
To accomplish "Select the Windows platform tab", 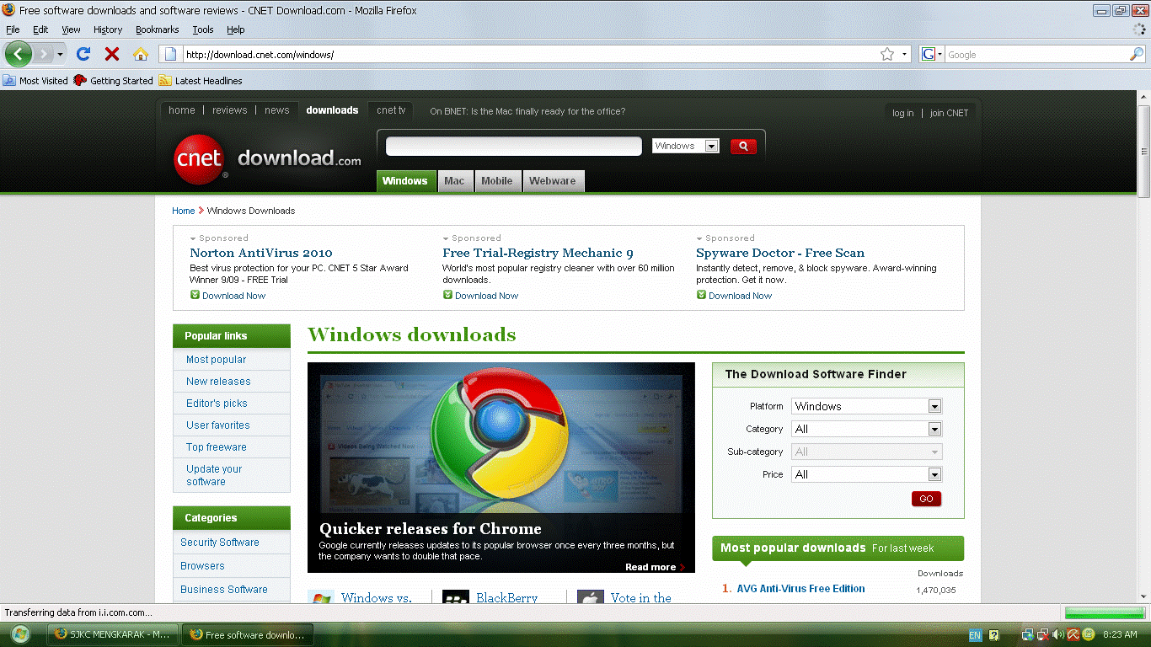I will [x=405, y=181].
